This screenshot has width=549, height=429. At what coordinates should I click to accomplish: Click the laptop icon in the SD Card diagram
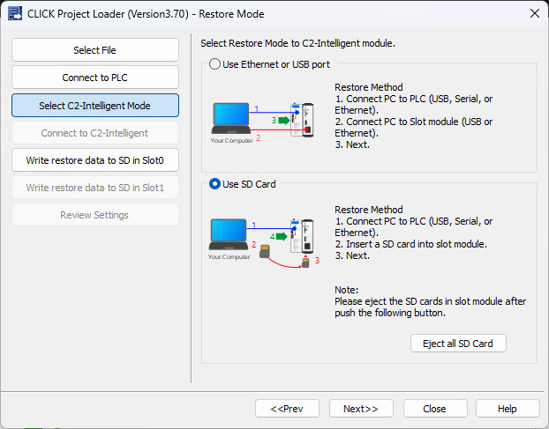pyautogui.click(x=229, y=234)
